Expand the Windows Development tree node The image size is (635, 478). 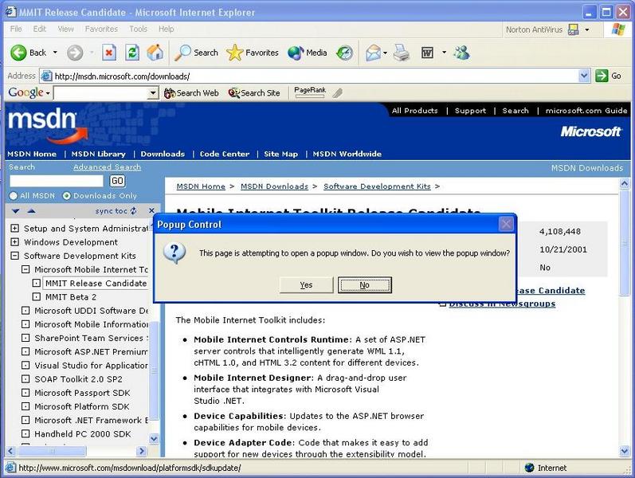tap(14, 242)
